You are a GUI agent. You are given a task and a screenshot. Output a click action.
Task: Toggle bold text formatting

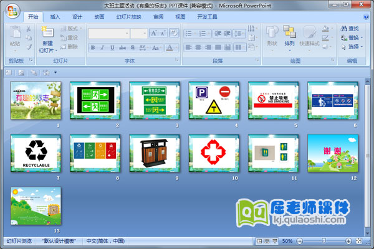93,47
